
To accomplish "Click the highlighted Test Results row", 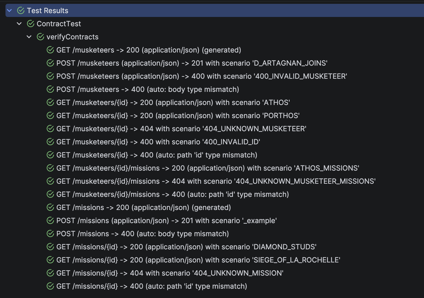I will [x=47, y=10].
